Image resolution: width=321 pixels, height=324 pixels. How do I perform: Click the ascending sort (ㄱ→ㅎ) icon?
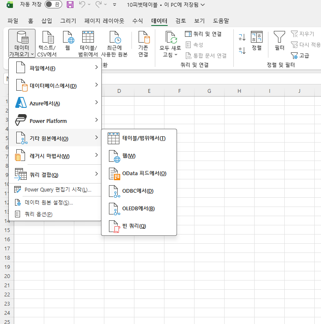(242, 38)
